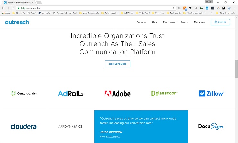Open the SS targets bookmark folder
Viewport: 238px width, 143px height.
19,13
